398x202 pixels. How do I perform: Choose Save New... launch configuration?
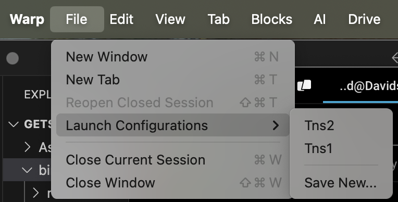coord(341,183)
